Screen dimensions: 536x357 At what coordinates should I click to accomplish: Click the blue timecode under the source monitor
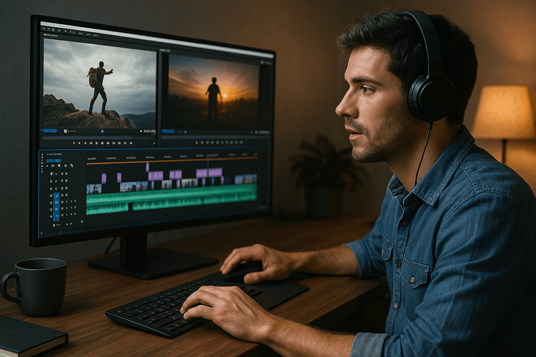coord(50,131)
